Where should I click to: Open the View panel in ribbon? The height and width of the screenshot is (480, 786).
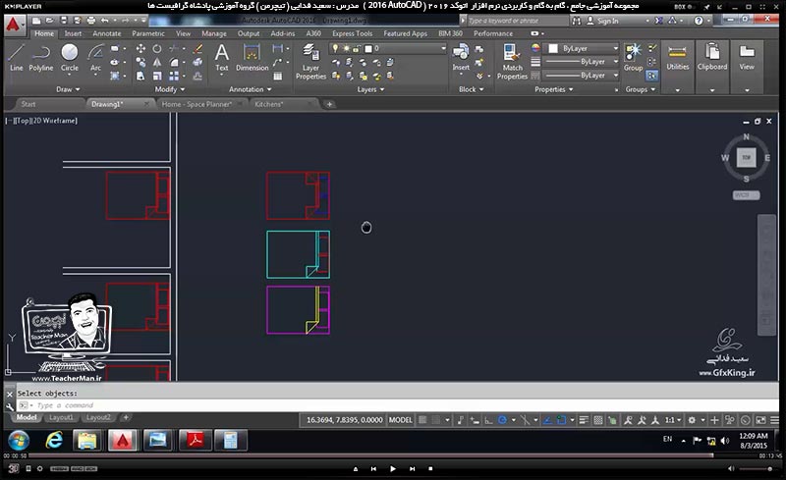click(x=747, y=67)
